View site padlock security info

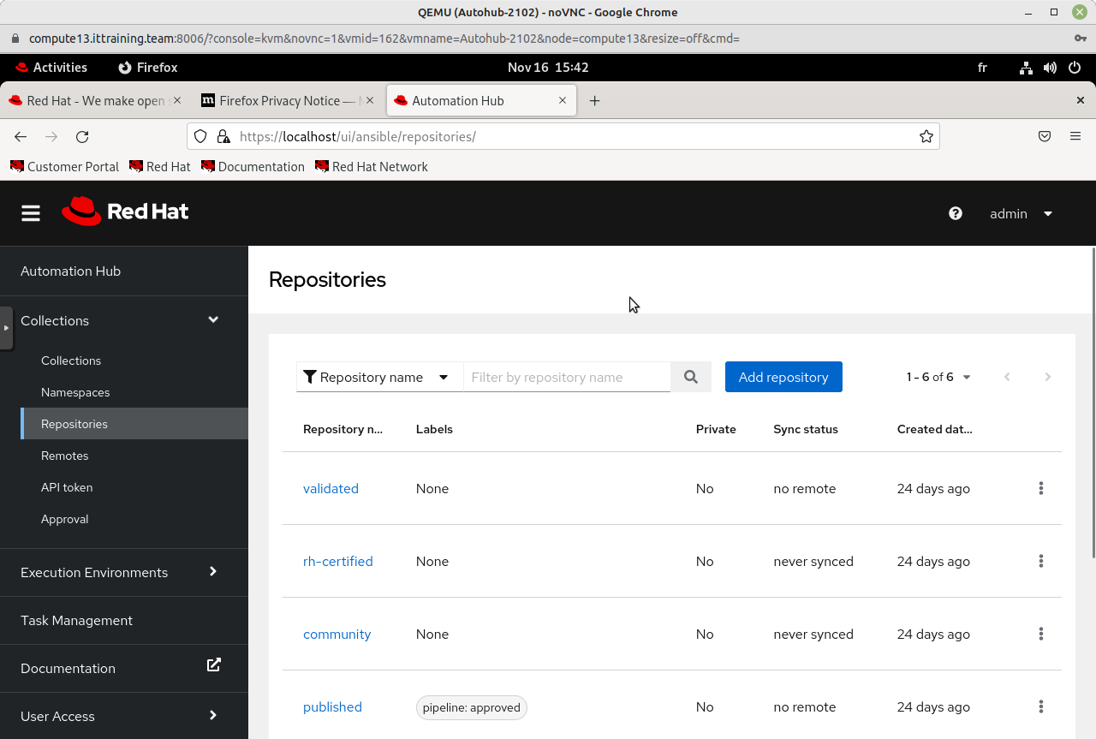click(223, 136)
